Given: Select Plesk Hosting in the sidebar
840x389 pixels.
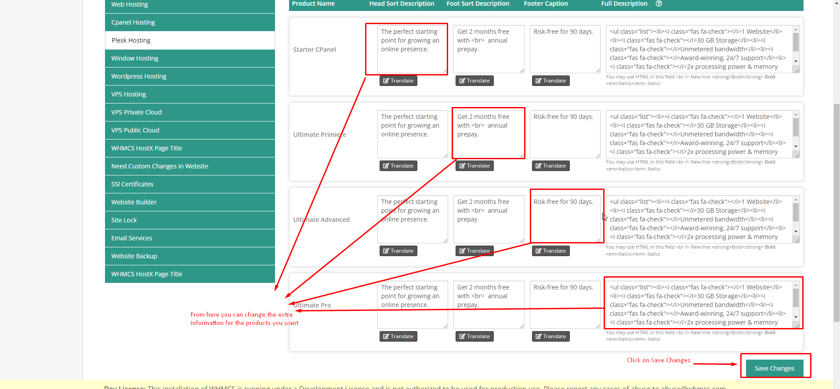Looking at the screenshot, I should (x=190, y=40).
